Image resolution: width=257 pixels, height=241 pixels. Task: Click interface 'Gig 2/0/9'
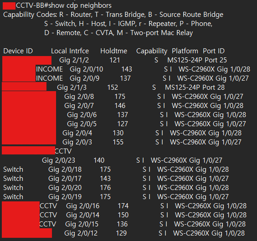85,79
